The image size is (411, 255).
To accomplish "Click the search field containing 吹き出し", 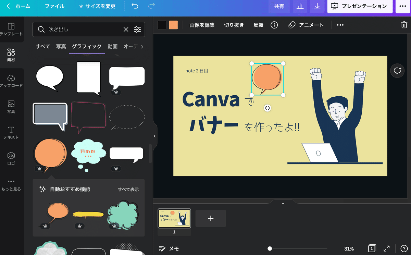I will click(88, 29).
